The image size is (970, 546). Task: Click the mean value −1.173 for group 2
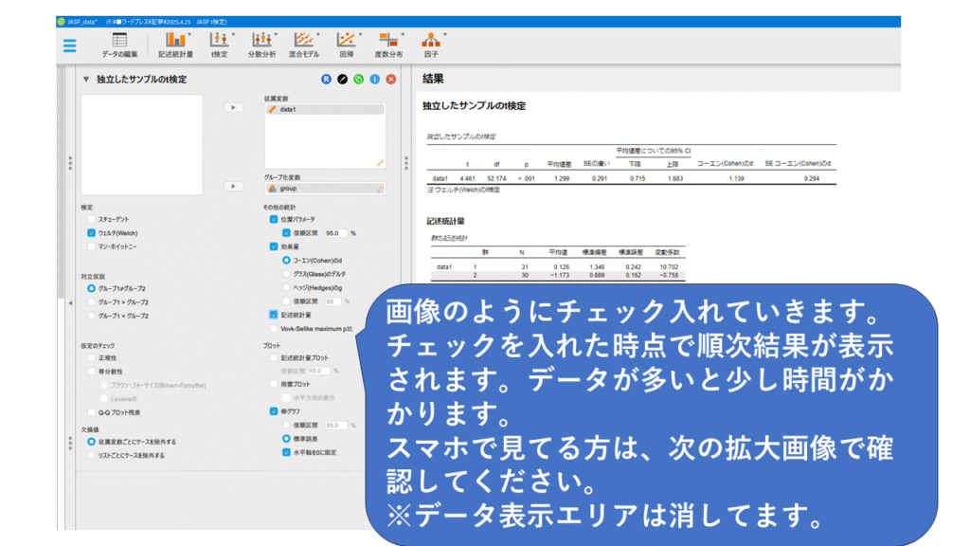[x=559, y=276]
